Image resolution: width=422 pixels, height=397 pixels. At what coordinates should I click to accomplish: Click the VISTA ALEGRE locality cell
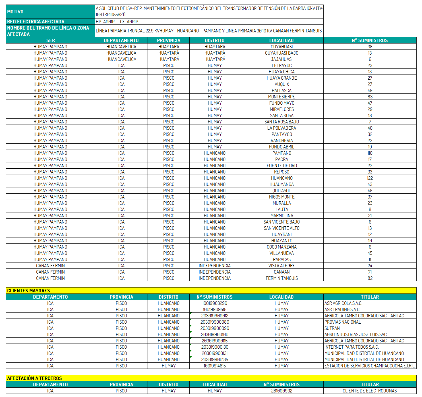(x=282, y=266)
